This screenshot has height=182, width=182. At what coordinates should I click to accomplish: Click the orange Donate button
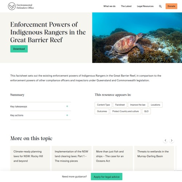[171, 6]
